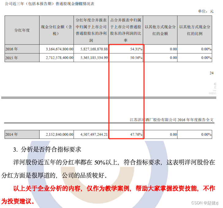Click page number 24
Screen dimensions: 223x208
211,73
